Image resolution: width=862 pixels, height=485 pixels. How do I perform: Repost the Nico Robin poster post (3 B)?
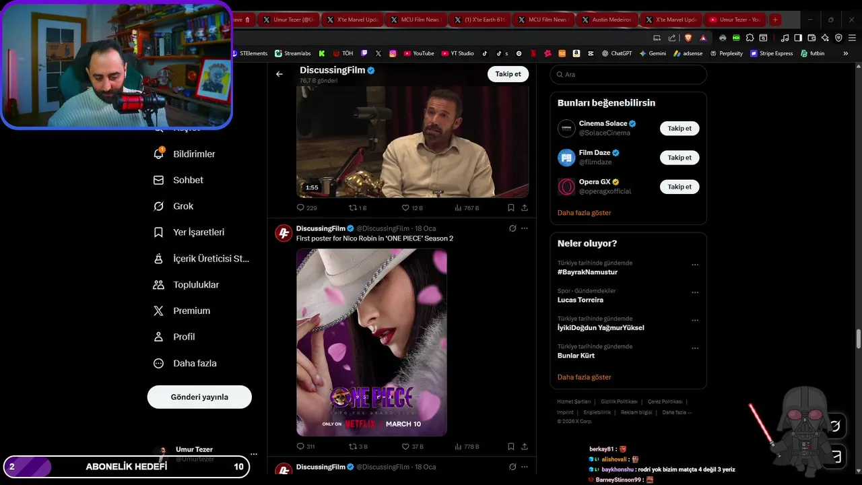(x=358, y=447)
